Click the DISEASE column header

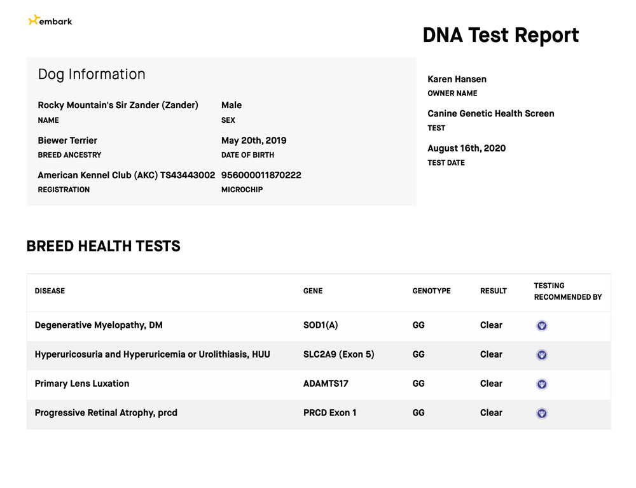coord(50,291)
